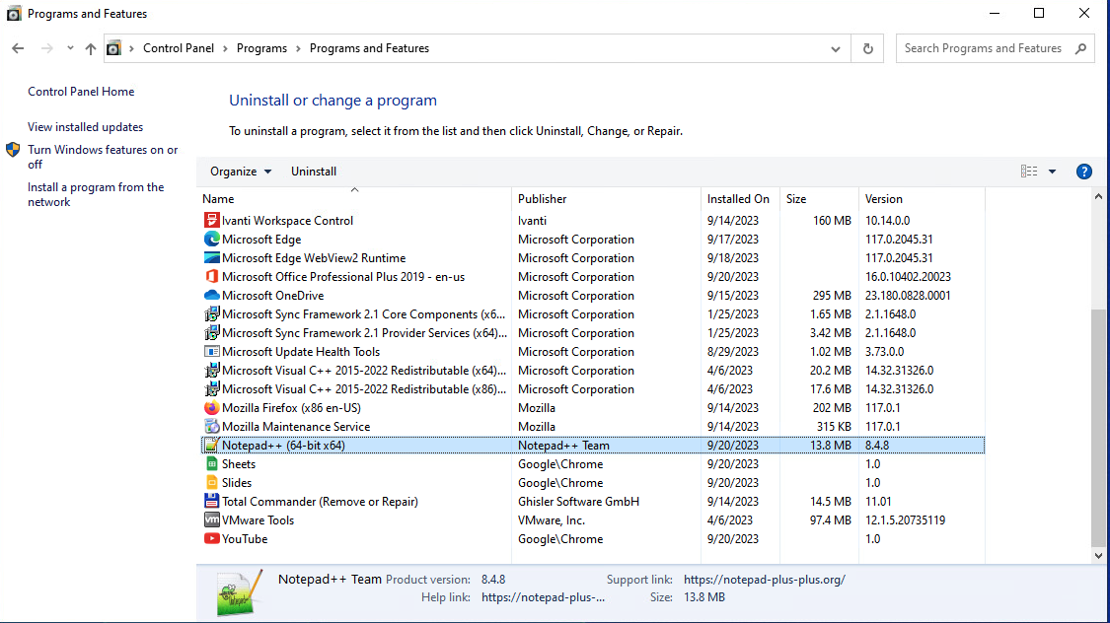Click the change view icon
This screenshot has height=623, width=1110.
pos(1028,172)
